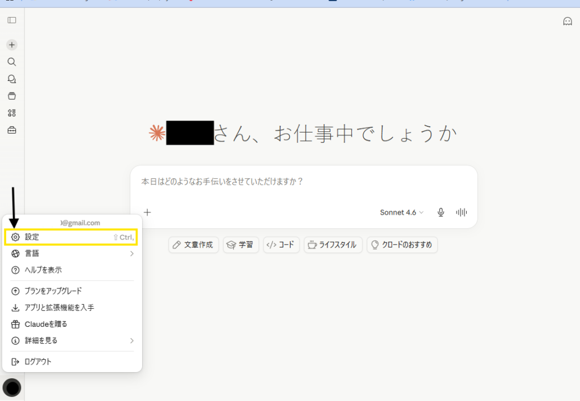Expand the 詳細を見る submenu
Image resolution: width=580 pixels, height=401 pixels.
coord(72,341)
